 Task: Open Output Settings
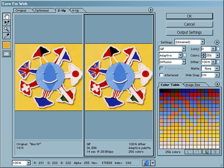click(x=189, y=32)
